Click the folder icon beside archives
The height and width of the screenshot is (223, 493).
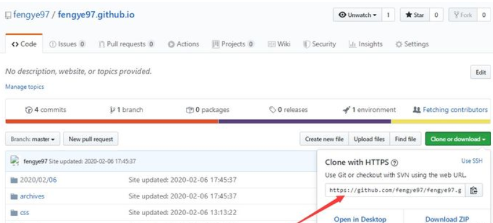14,197
